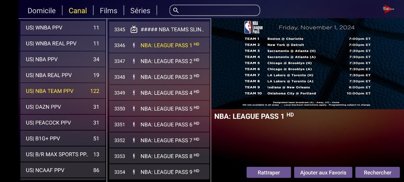This screenshot has width=404, height=182.
Task: Click the NBA League Pass schedule preview
Action: coord(308,64)
